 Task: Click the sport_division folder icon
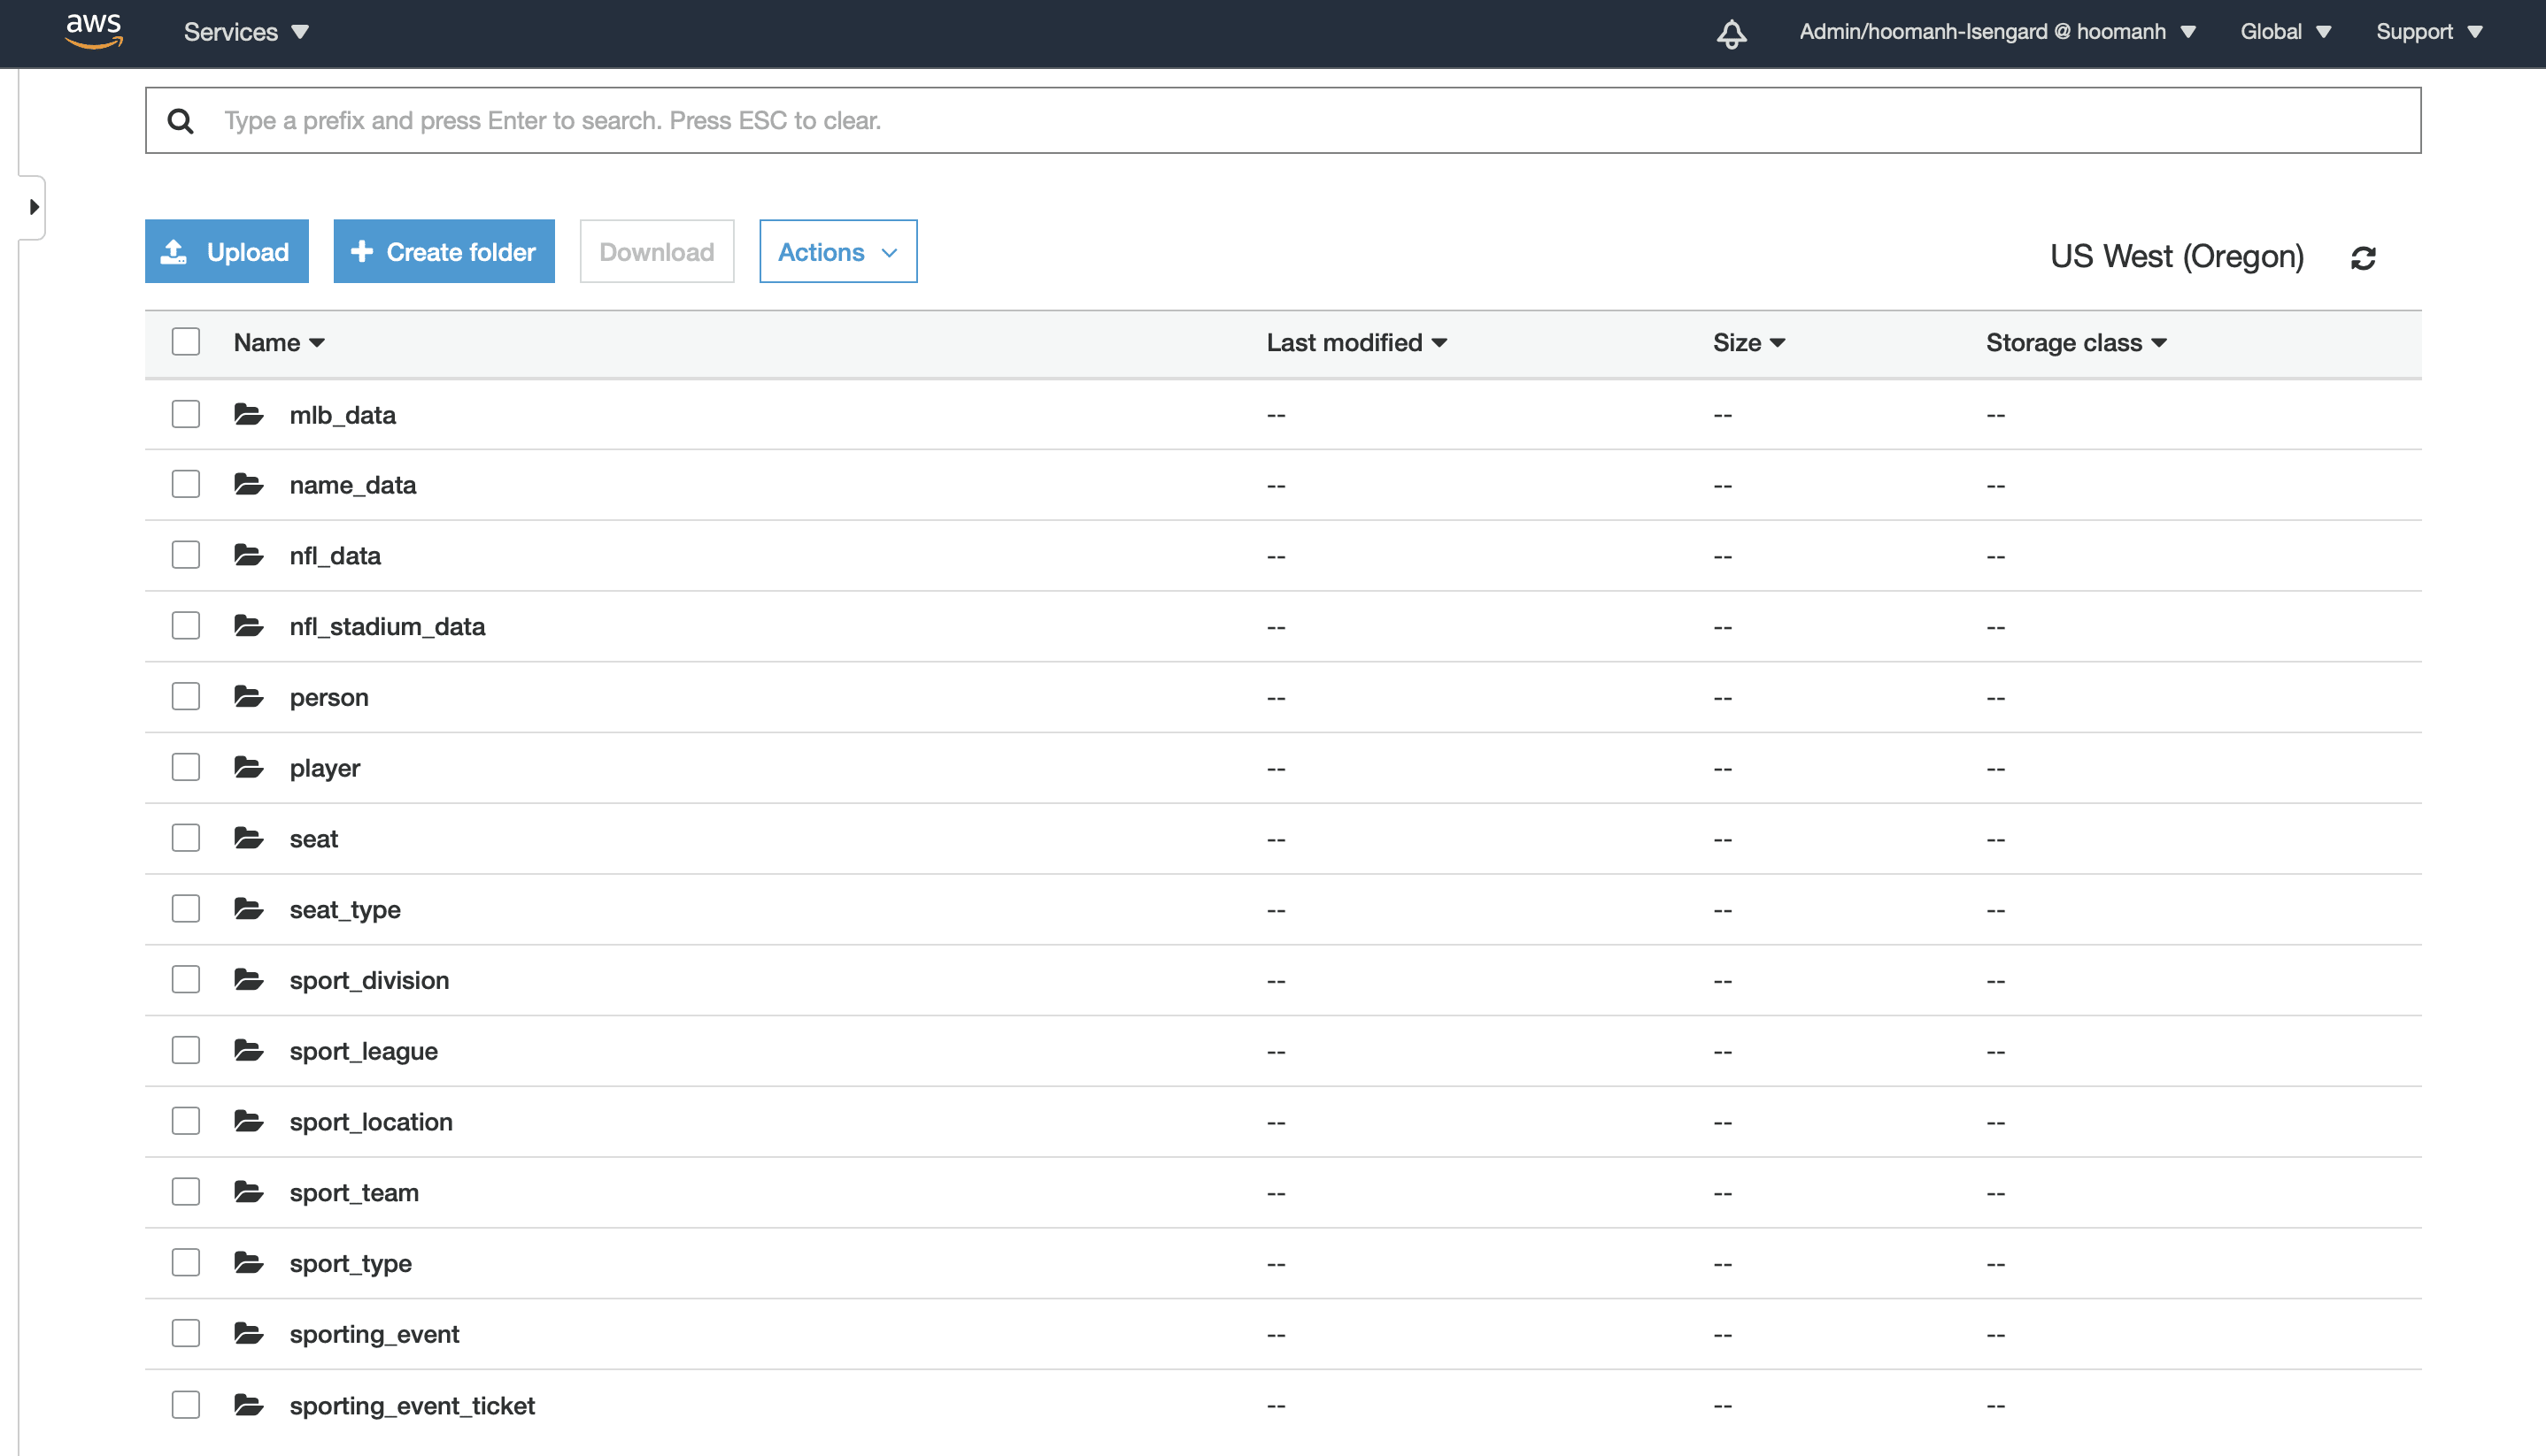pos(248,980)
